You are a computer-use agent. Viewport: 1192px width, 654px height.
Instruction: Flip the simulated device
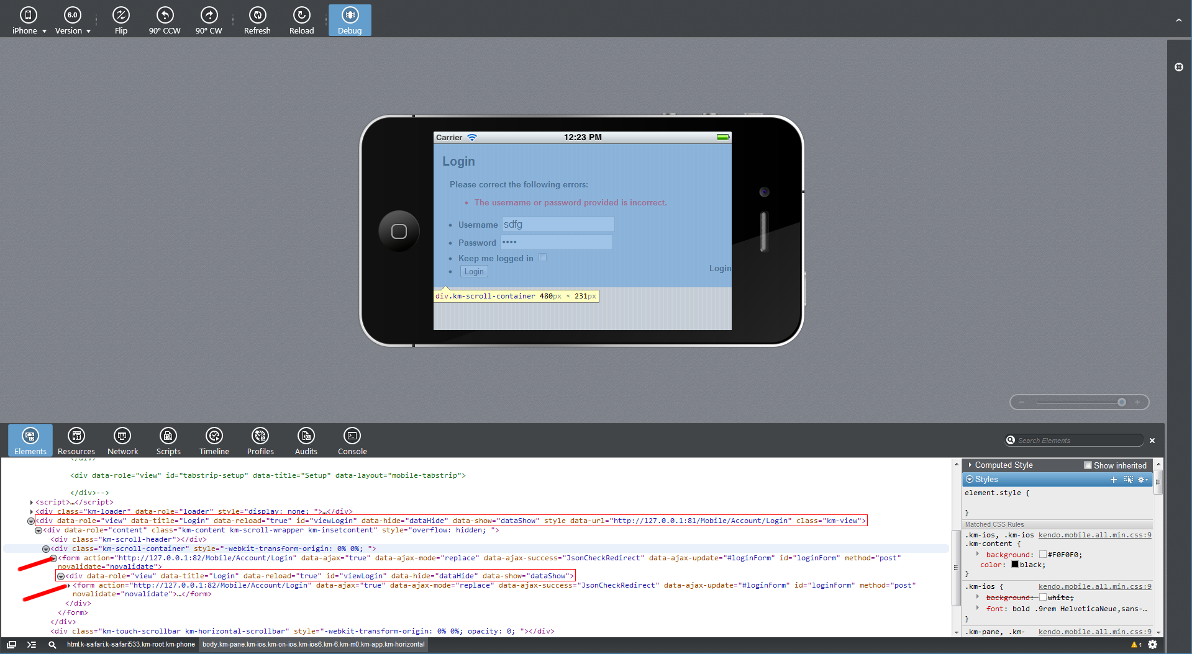coord(121,20)
